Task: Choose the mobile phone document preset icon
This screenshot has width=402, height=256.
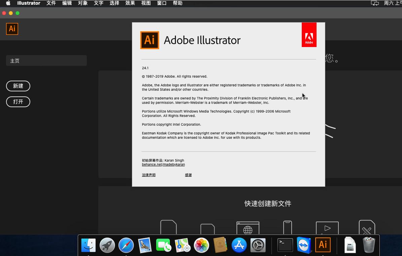Action: click(x=287, y=227)
